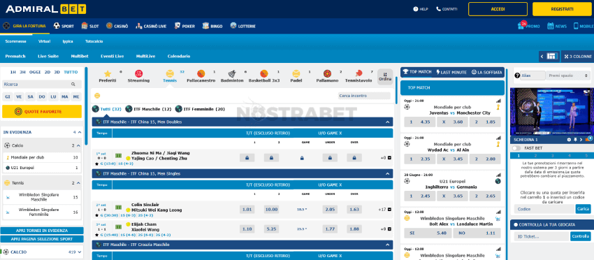Image resolution: width=594 pixels, height=260 pixels.
Task: Open the Tennistavolo sport icon
Action: click(x=358, y=73)
